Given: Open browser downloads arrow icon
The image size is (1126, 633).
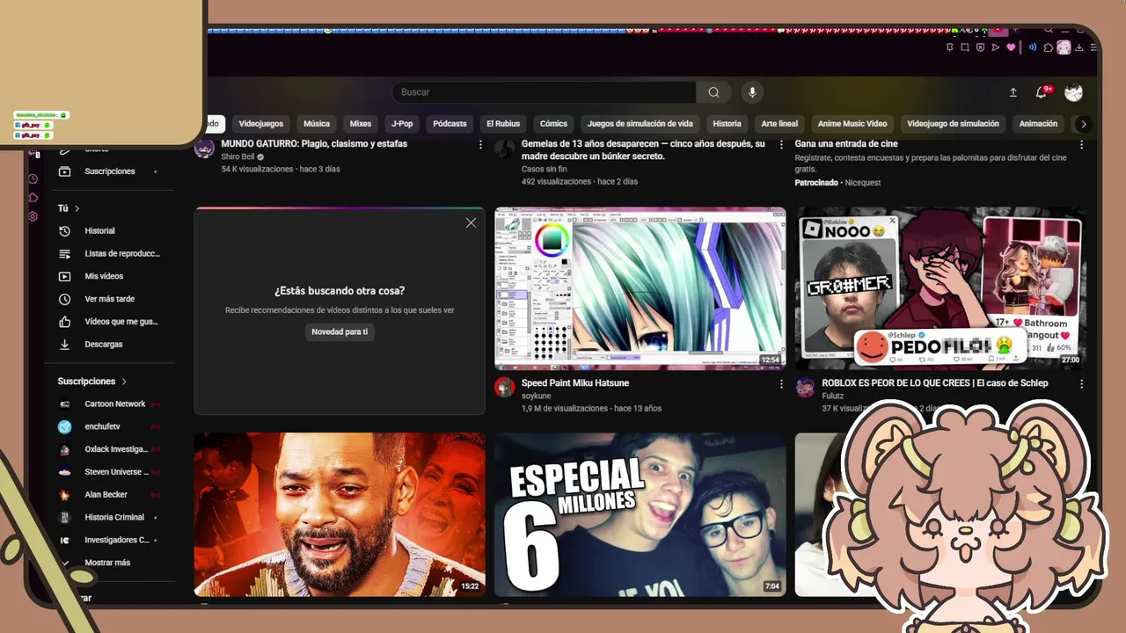Looking at the screenshot, I should 1079,47.
